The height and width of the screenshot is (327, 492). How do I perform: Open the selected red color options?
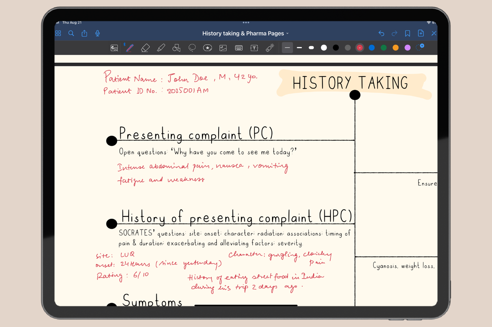360,48
